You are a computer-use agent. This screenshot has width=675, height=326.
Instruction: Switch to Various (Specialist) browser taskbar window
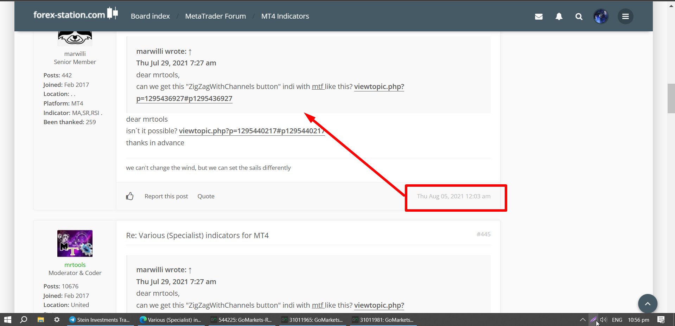pos(171,320)
